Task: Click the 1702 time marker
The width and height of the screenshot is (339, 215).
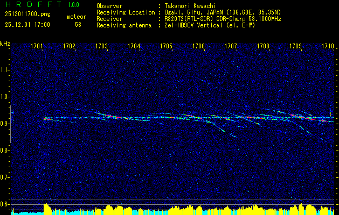Action: point(69,46)
